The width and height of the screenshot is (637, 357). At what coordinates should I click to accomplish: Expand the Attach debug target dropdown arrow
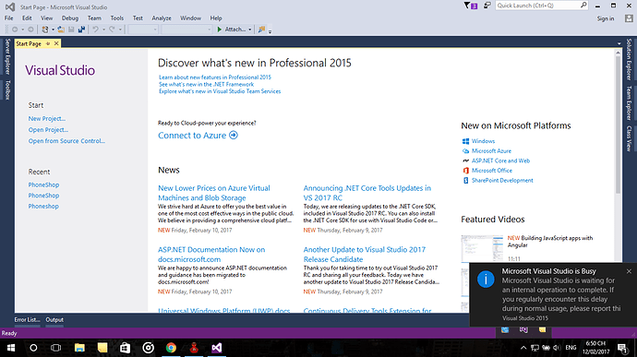[x=250, y=30]
